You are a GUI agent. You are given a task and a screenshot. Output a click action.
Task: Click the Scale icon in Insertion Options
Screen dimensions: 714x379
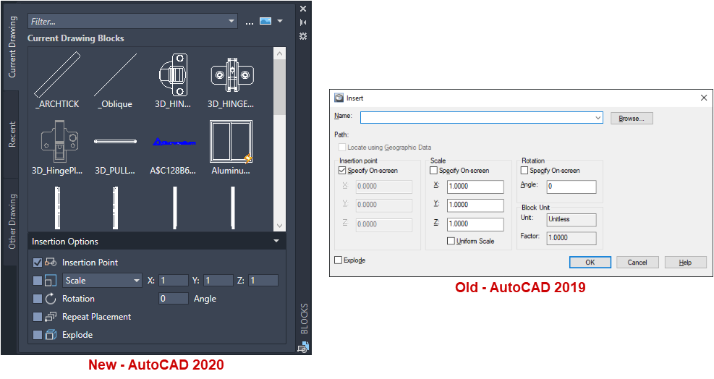point(51,281)
